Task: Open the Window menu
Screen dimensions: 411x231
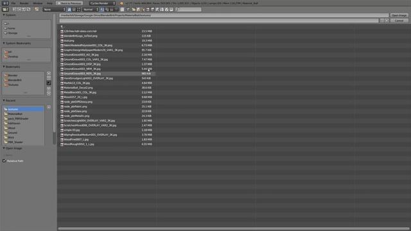Action: point(38,3)
